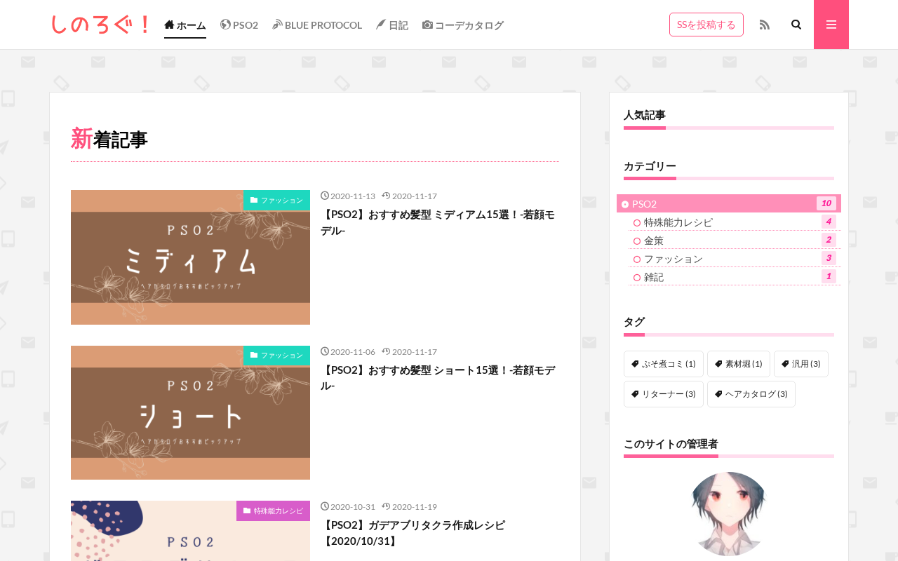The image size is (898, 561).
Task: Click the 特殊能力レシピ category badge on thumbnail
Action: pos(273,511)
